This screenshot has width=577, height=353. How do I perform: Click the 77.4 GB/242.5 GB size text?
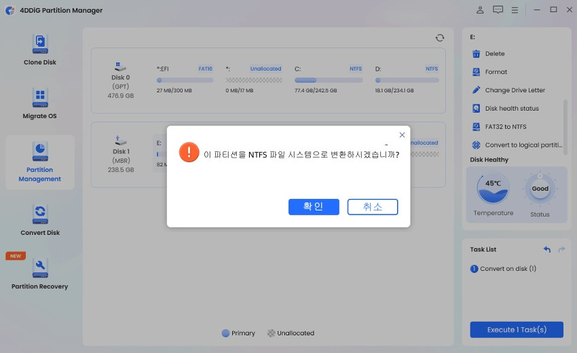click(316, 90)
